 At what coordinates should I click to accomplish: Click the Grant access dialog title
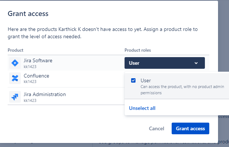28,14
